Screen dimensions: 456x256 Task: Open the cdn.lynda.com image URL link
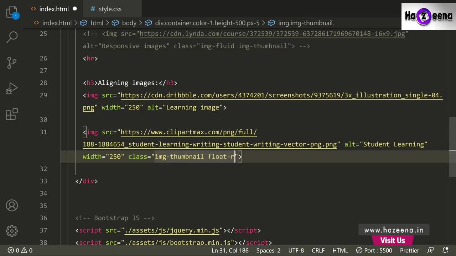pos(272,34)
